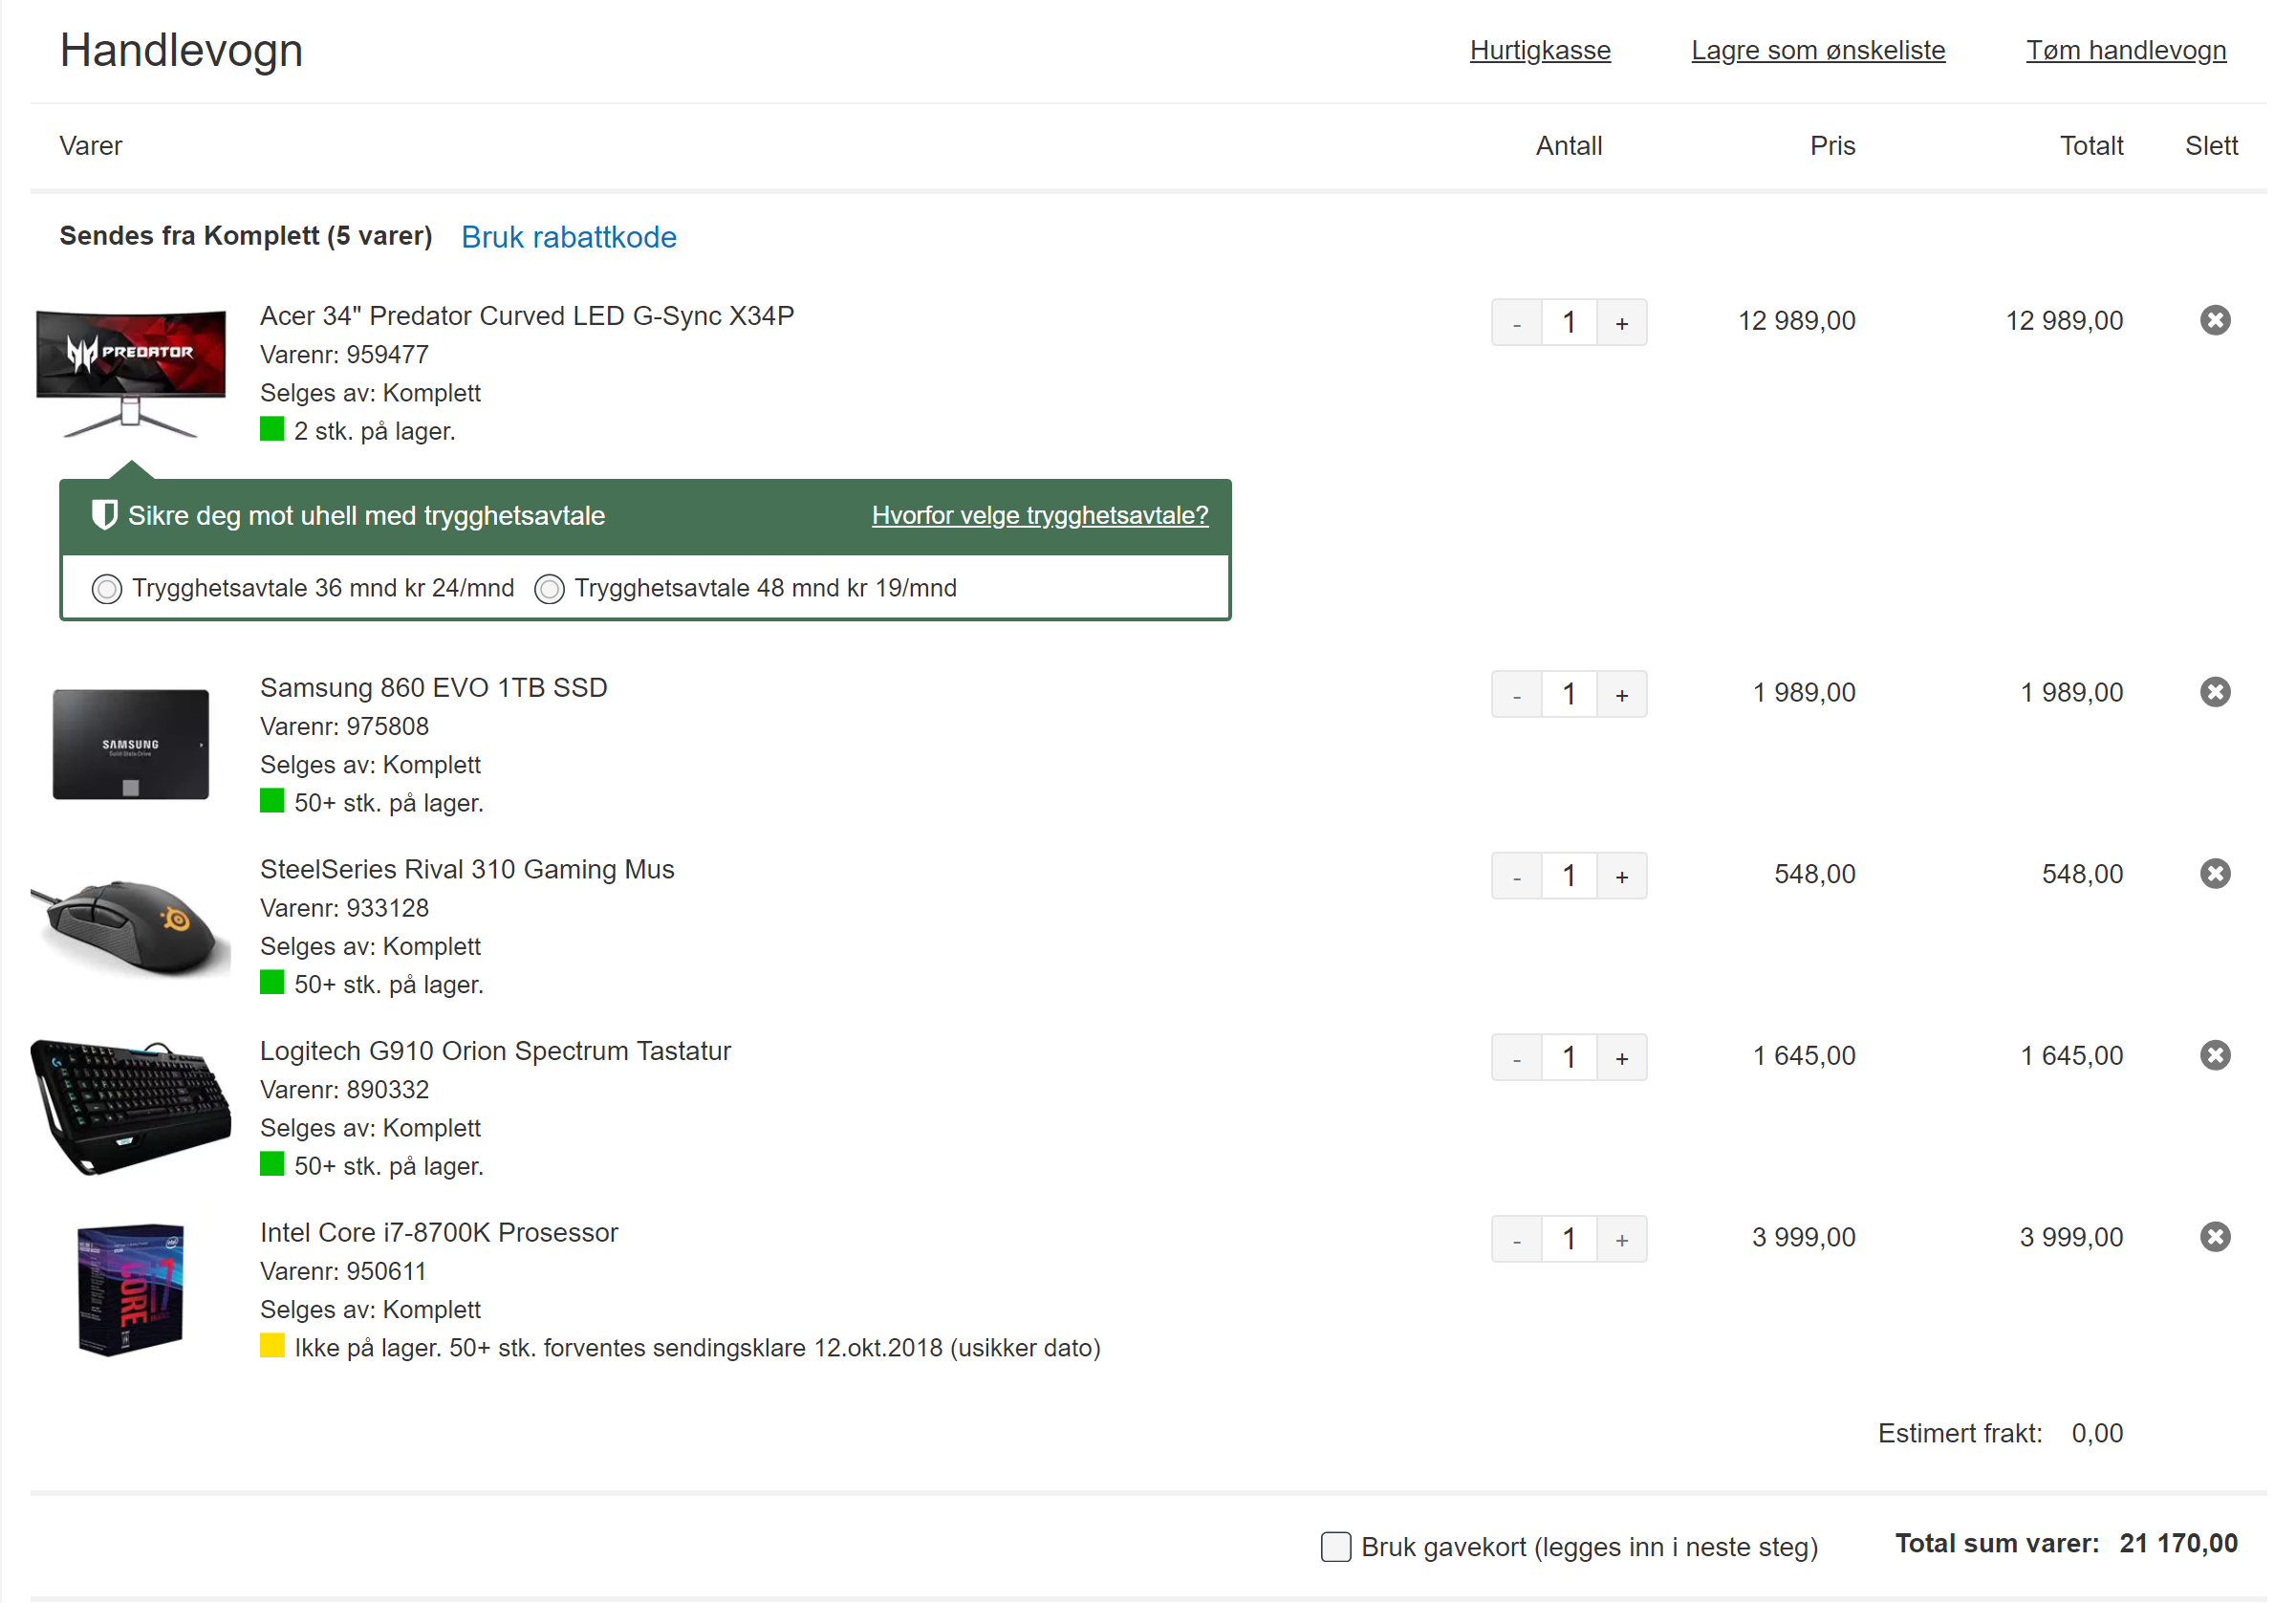2296x1603 pixels.
Task: Decrease quantity of Logitech G910 keyboard
Action: [x=1517, y=1057]
